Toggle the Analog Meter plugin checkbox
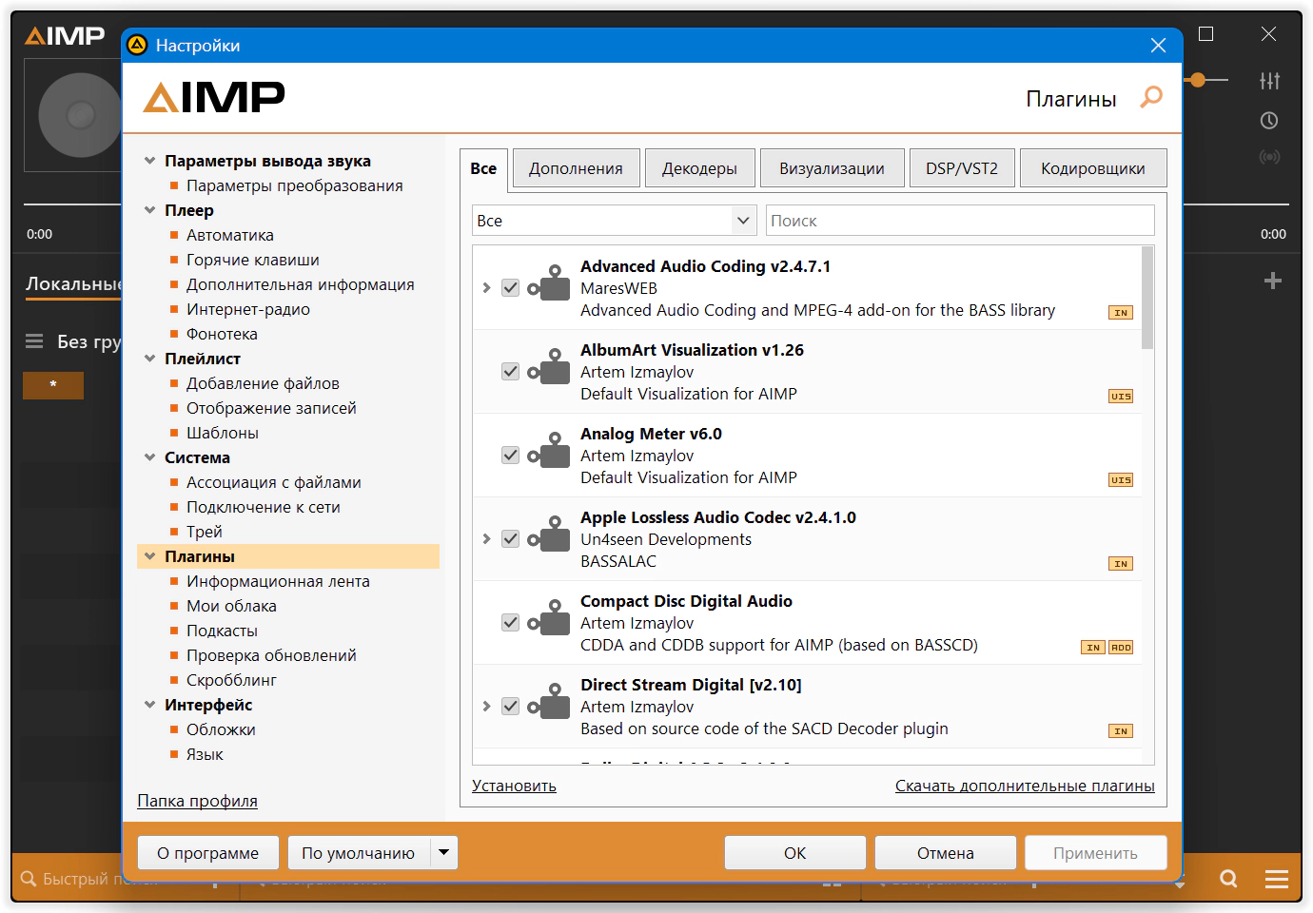 [511, 455]
